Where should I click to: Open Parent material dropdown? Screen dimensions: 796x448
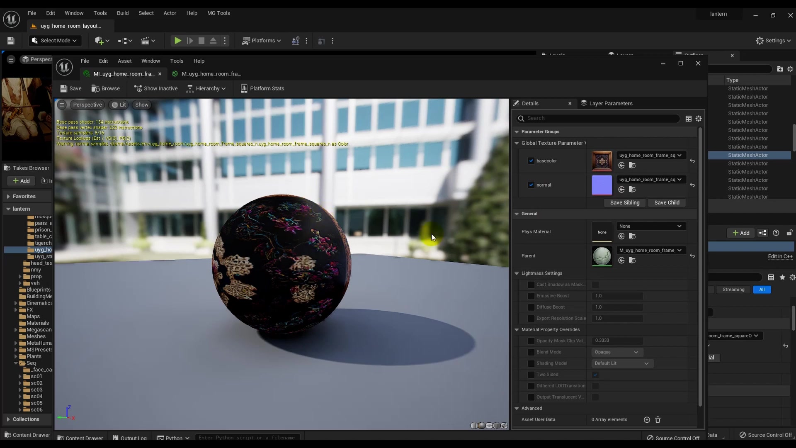(650, 251)
